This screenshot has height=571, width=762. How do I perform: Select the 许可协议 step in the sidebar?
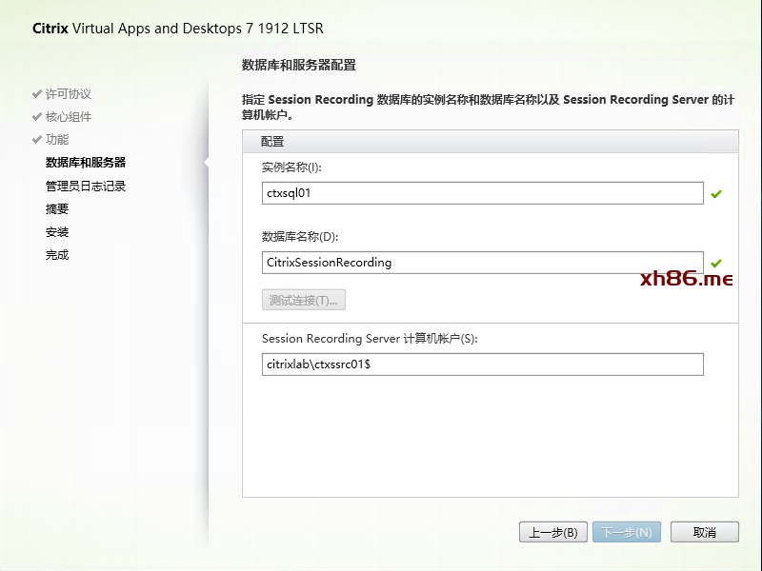pos(69,93)
